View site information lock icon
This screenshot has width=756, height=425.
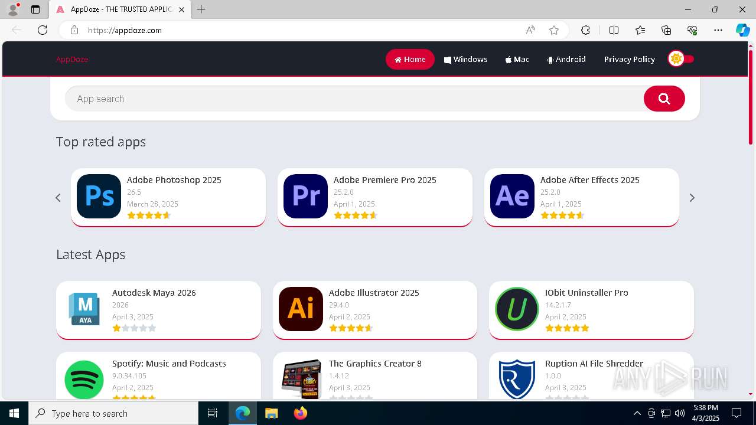74,30
